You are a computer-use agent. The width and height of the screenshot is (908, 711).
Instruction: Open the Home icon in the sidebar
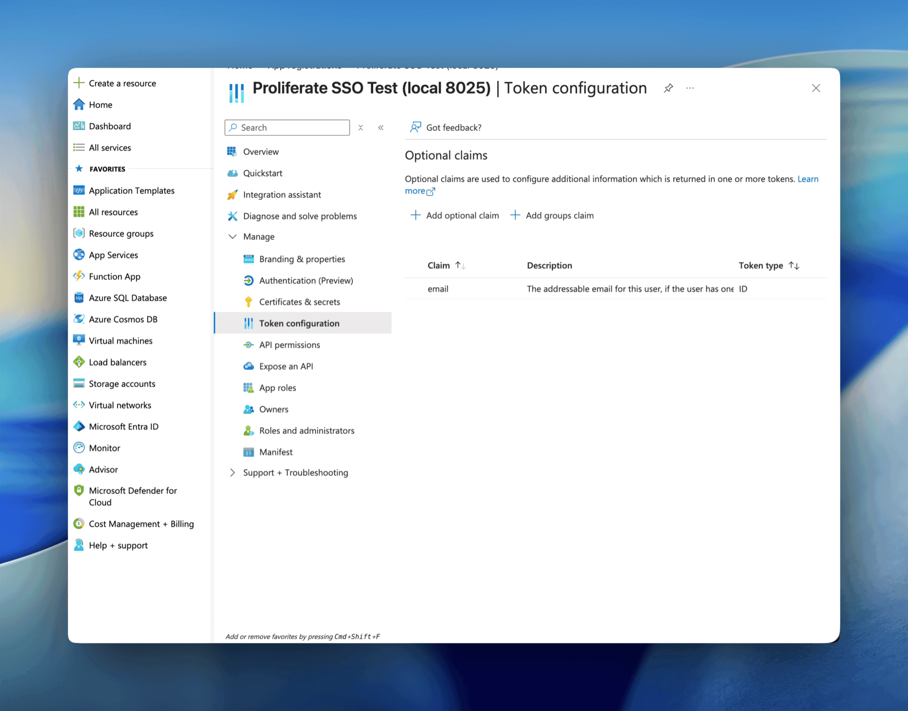79,104
